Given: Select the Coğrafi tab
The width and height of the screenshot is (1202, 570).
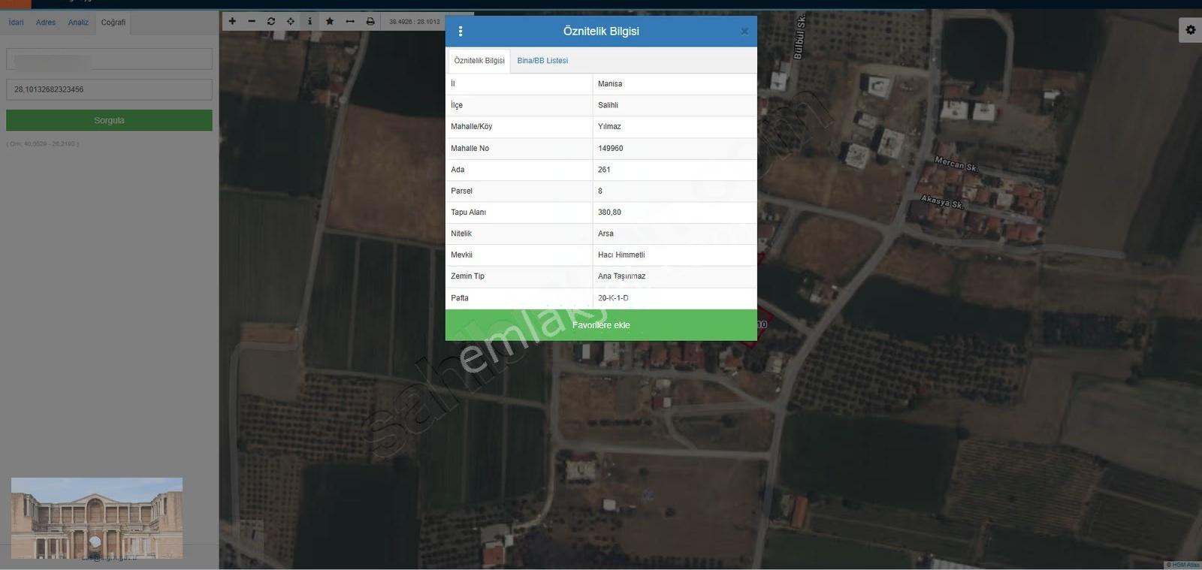Looking at the screenshot, I should [113, 23].
